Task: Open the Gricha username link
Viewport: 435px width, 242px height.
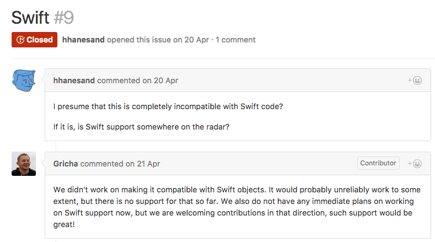Action: point(66,164)
